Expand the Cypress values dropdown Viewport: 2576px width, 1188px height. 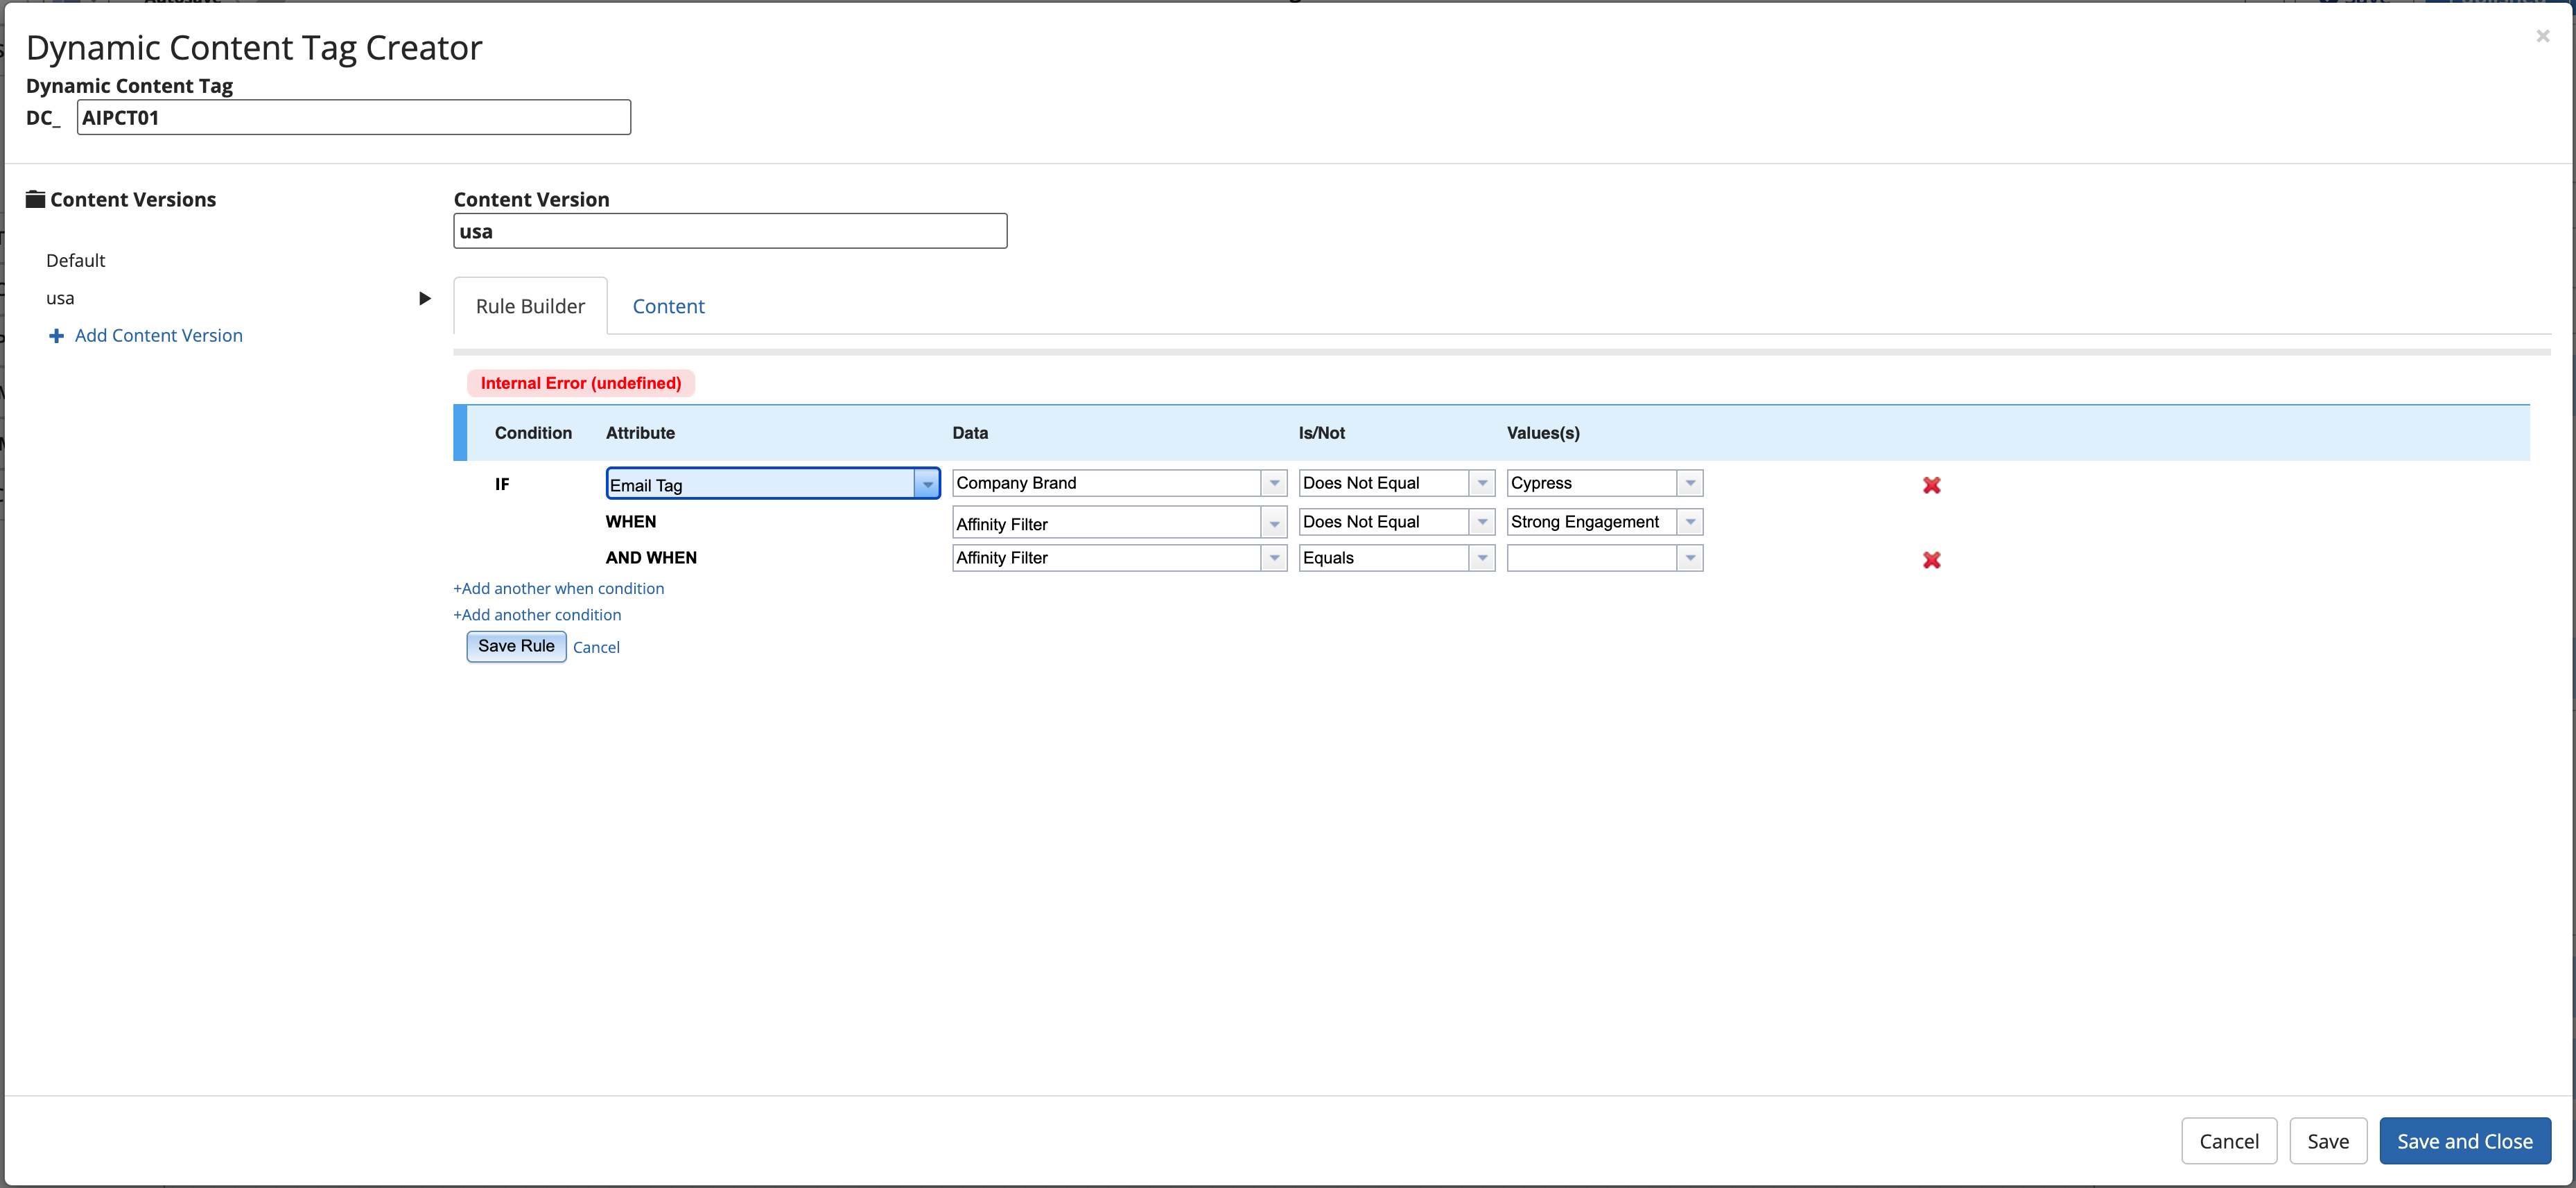[1689, 483]
